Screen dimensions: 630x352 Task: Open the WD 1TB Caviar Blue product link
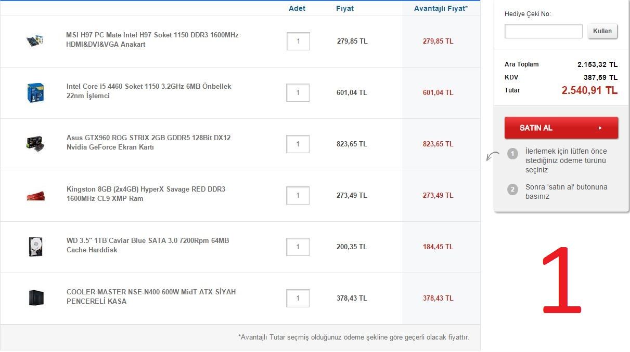point(147,245)
